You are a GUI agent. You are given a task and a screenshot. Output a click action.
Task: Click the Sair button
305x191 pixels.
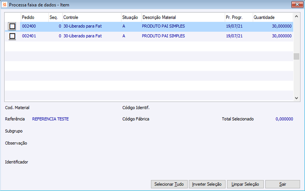[x=283, y=184]
